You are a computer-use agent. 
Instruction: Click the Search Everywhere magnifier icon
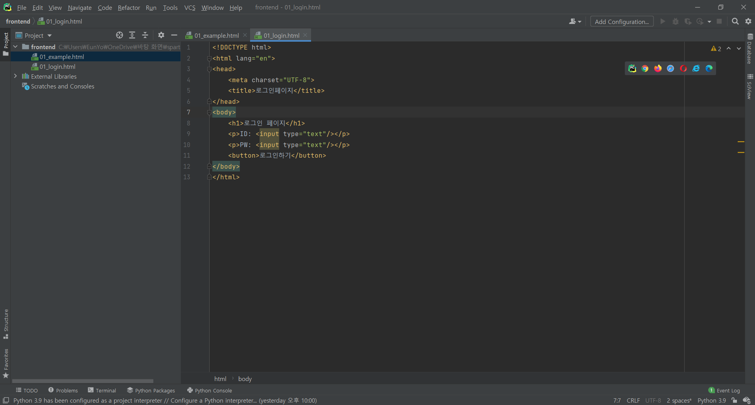point(735,22)
